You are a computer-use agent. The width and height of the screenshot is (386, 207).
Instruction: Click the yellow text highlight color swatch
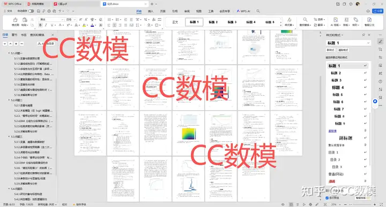(84, 25)
